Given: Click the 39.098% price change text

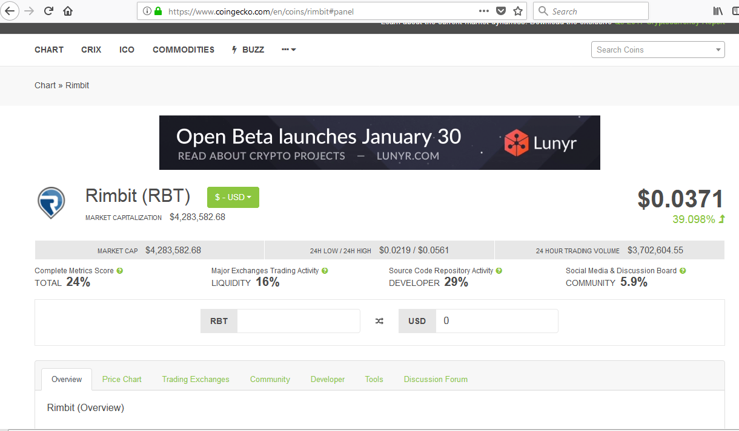Looking at the screenshot, I should pyautogui.click(x=694, y=219).
